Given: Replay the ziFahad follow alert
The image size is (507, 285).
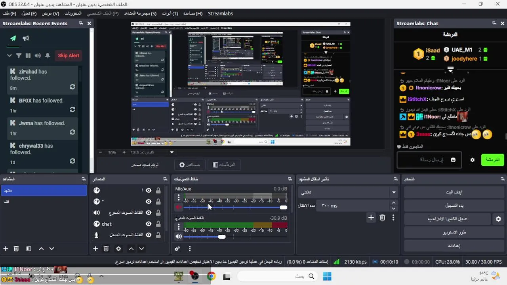Looking at the screenshot, I should coord(72,87).
